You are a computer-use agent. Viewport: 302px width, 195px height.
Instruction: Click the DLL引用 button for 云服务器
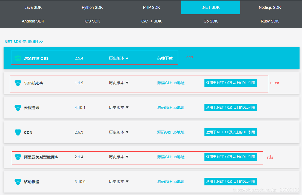[x=230, y=108]
